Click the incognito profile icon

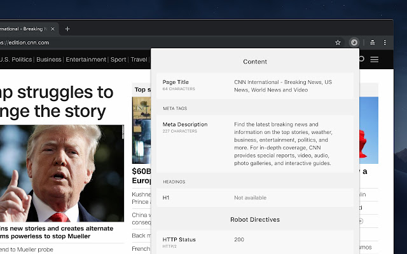point(372,43)
